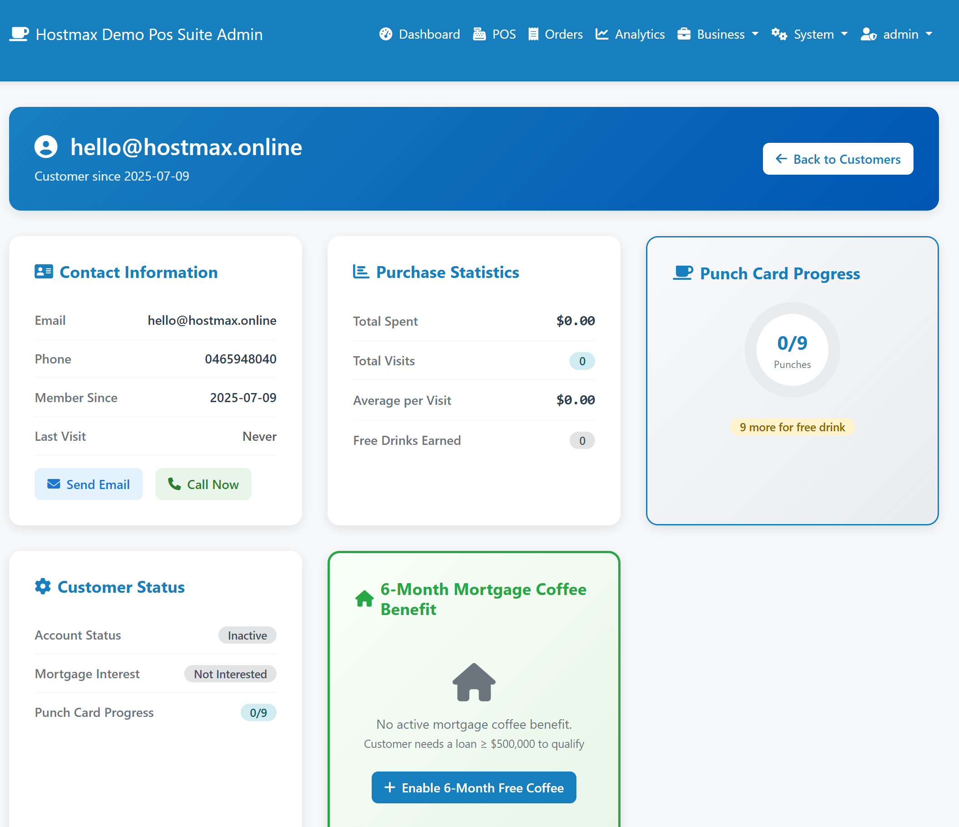Click the Contact Information ID card icon
Viewport: 959px width, 827px height.
tap(44, 272)
